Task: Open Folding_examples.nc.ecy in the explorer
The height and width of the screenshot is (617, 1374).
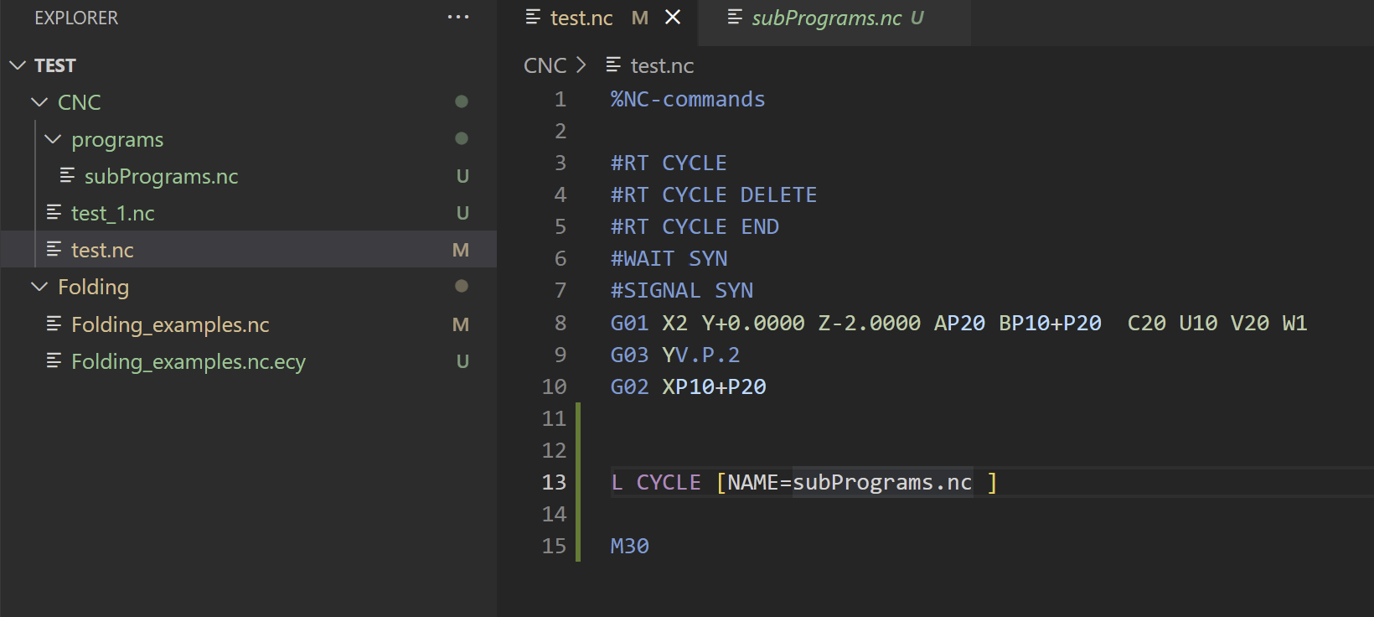Action: point(189,361)
